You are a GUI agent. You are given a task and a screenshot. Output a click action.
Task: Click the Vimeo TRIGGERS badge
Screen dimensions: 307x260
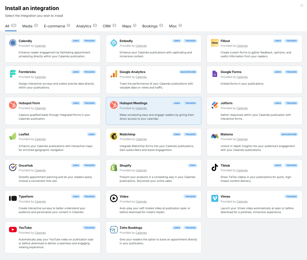(x=291, y=197)
